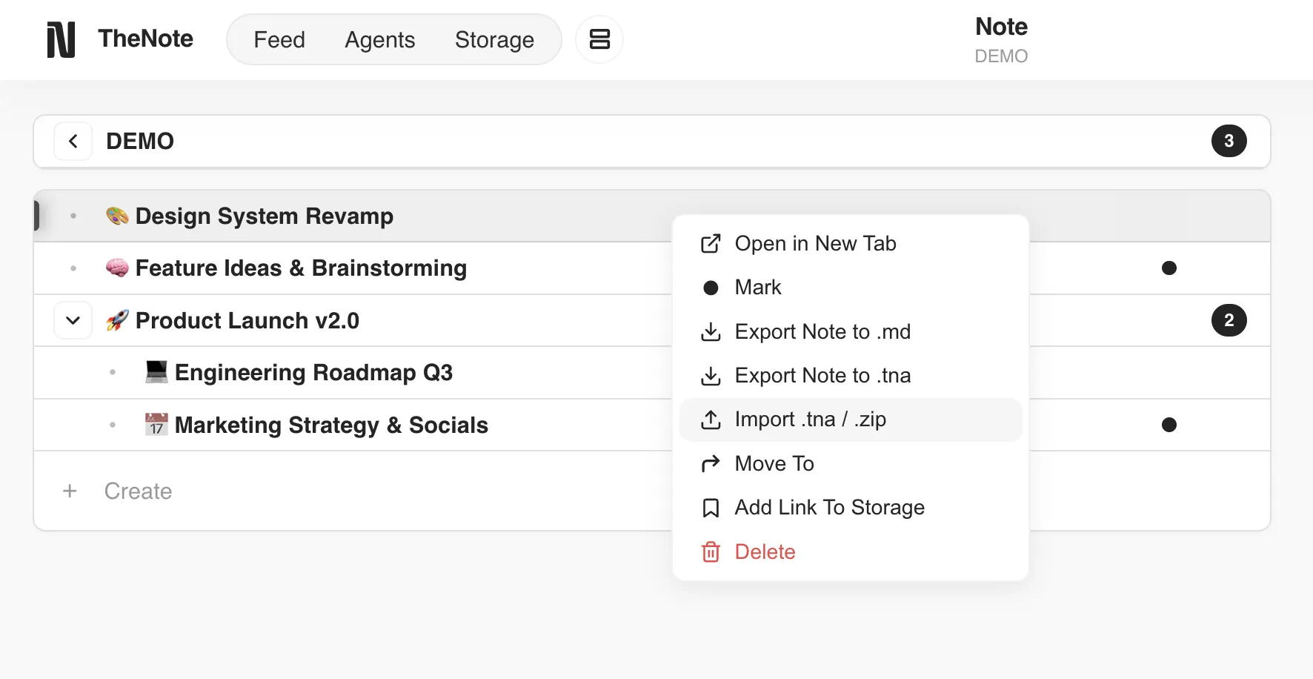Click the red trash icon
Screen dimensions: 1313x679
pos(711,552)
